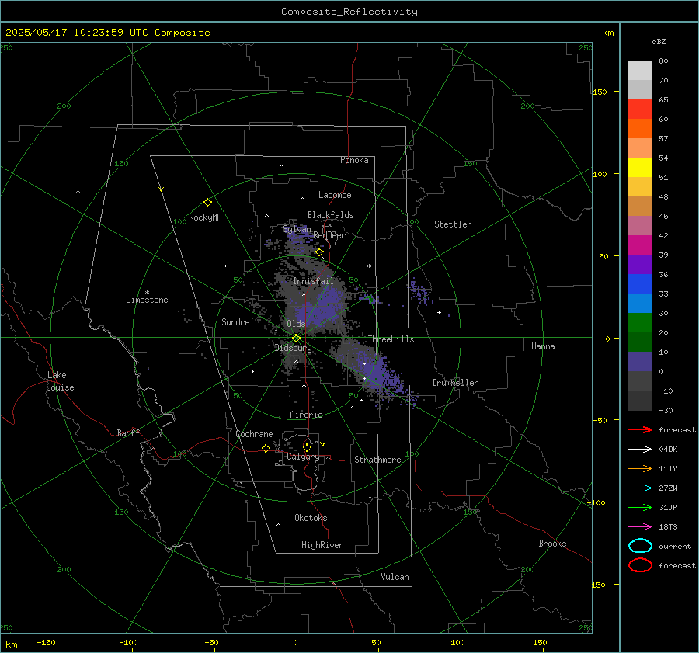
Task: Click the asterisk marker above Limestone
Action: [x=147, y=293]
